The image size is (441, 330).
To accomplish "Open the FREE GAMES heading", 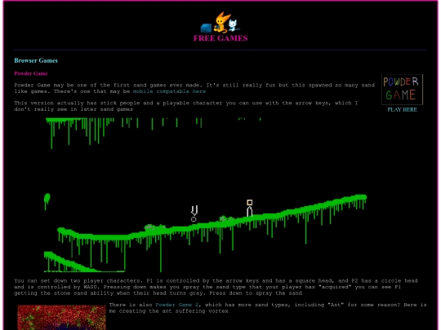I will click(220, 38).
